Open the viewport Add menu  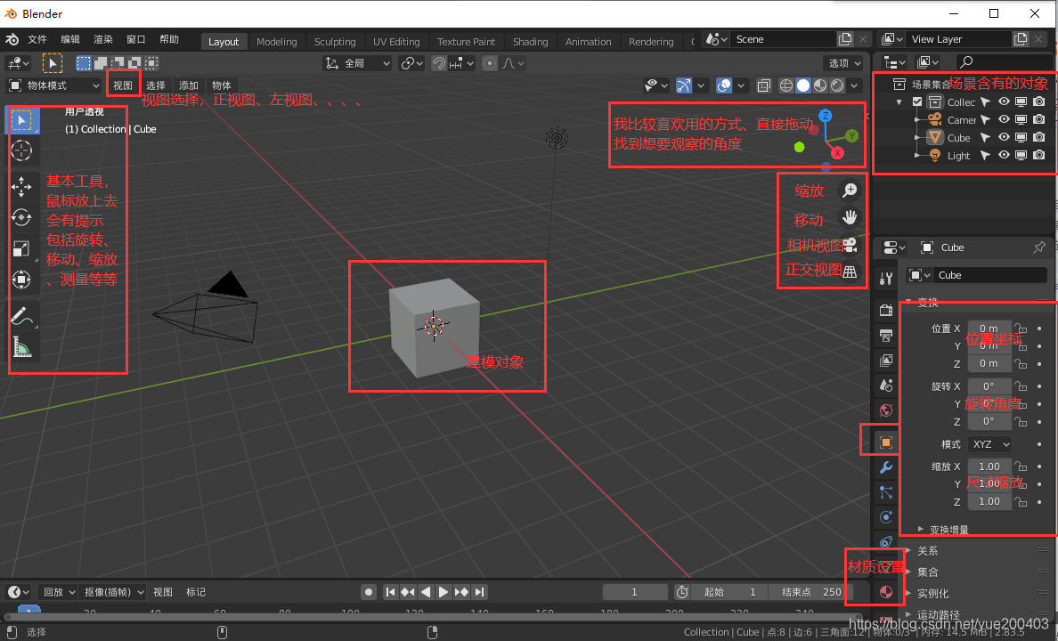[188, 85]
